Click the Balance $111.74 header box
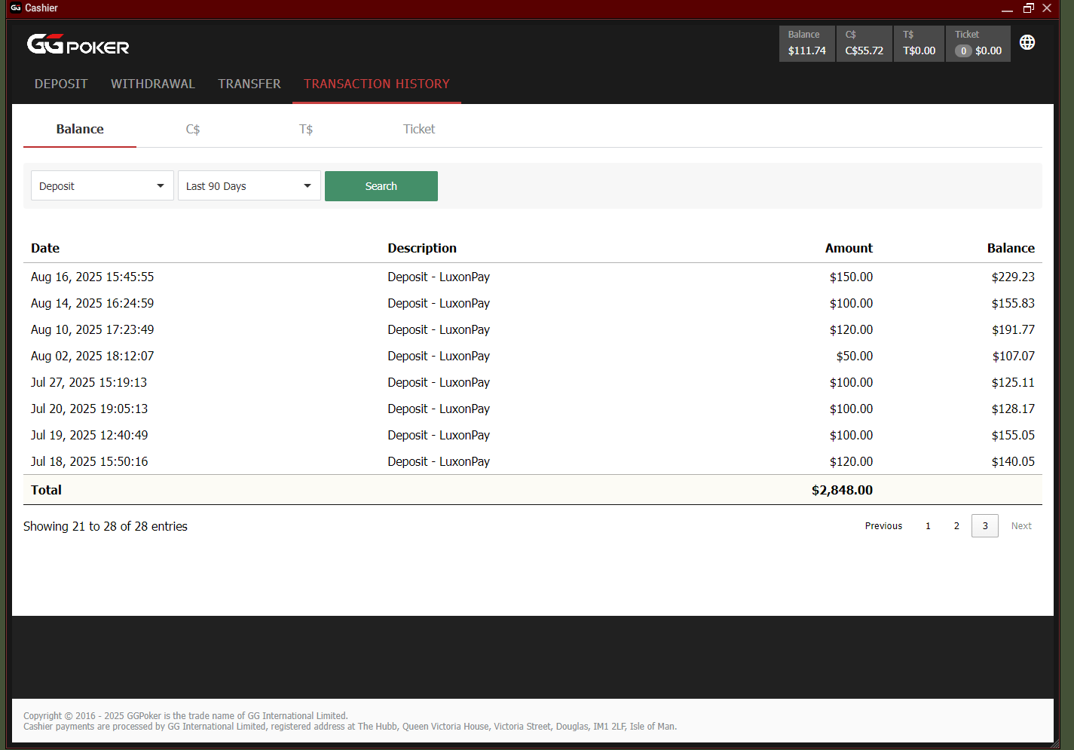This screenshot has width=1074, height=750. click(x=807, y=44)
